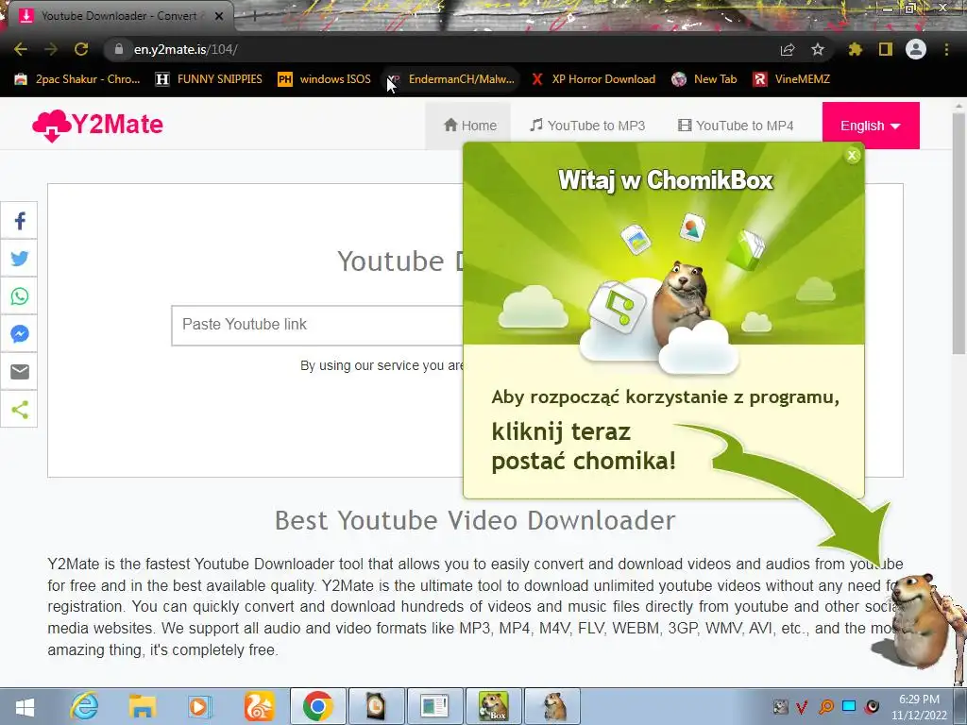Open the YouTube to MP3 page
967x725 pixels.
point(587,126)
